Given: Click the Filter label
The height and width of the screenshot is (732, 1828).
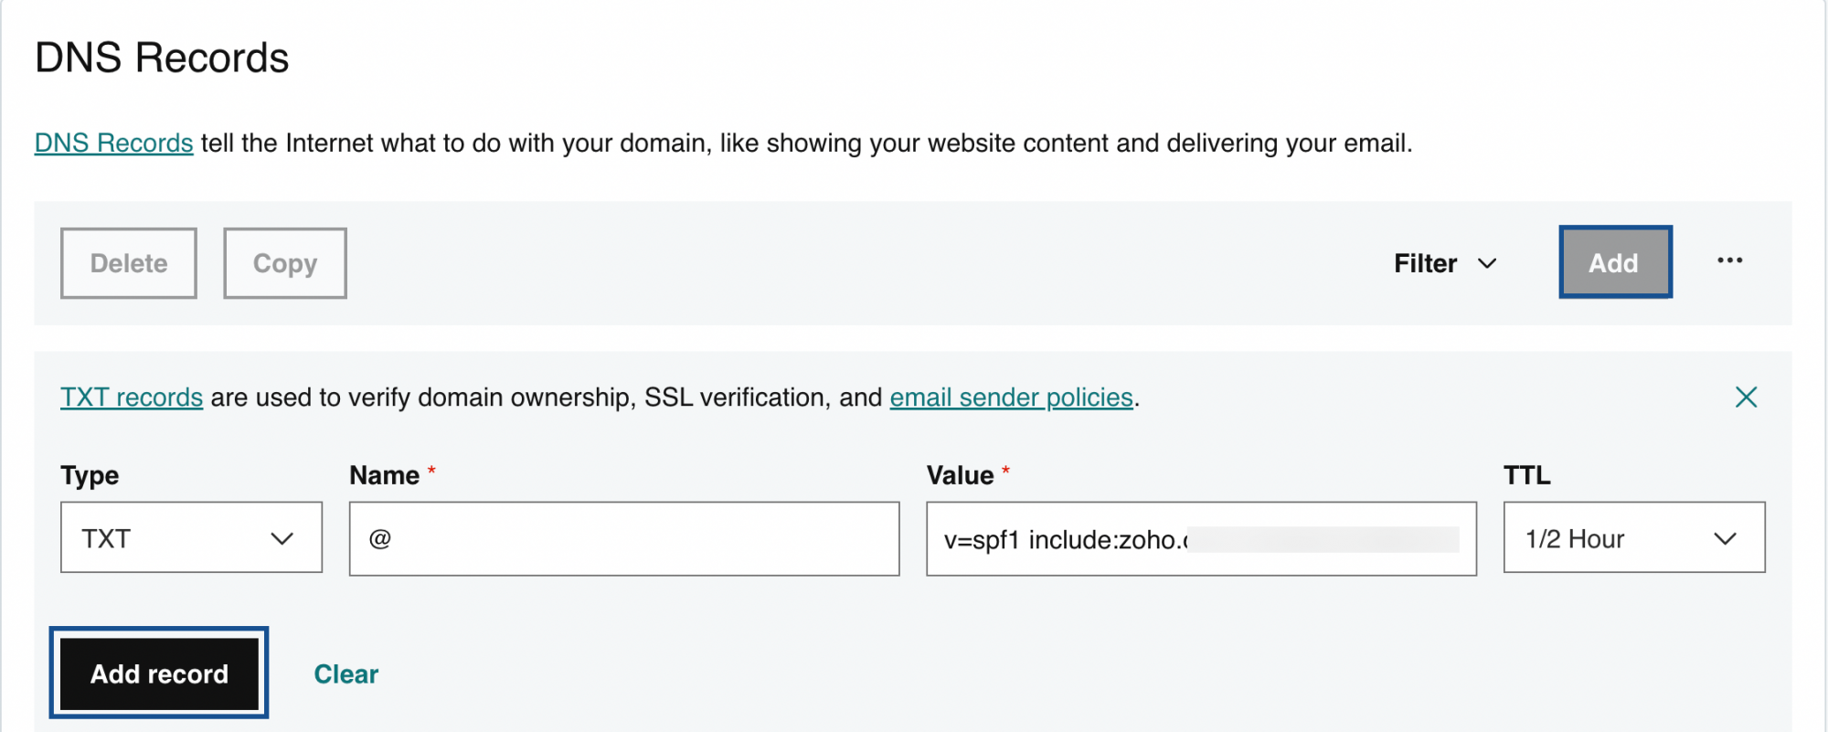Looking at the screenshot, I should (1423, 264).
